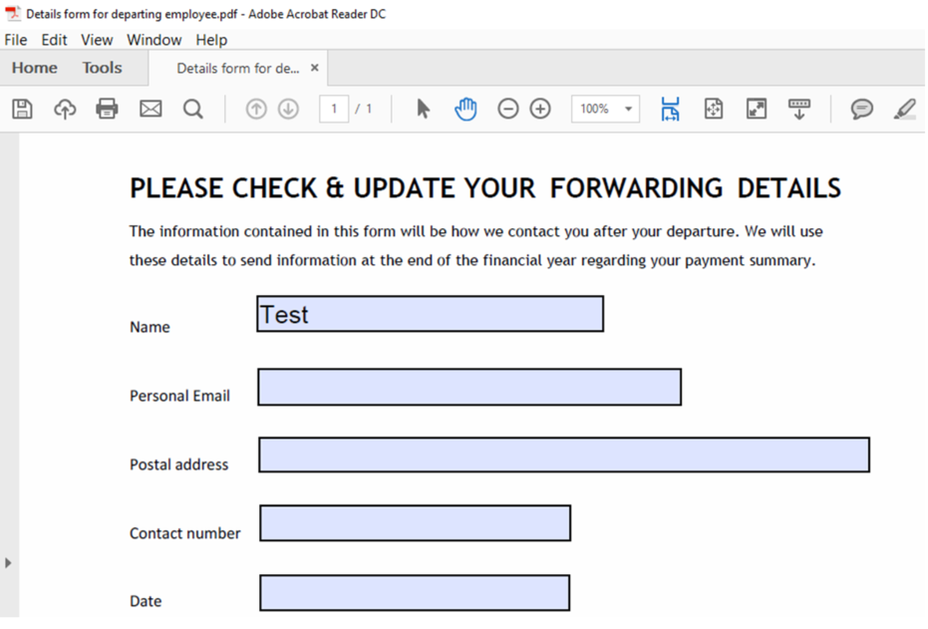Open the Window menu
928x629 pixels.
(x=154, y=40)
